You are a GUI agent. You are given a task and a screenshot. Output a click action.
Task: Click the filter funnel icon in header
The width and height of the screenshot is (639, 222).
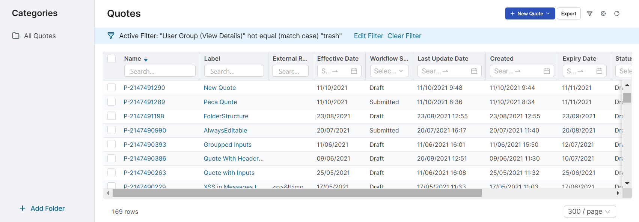coord(590,13)
